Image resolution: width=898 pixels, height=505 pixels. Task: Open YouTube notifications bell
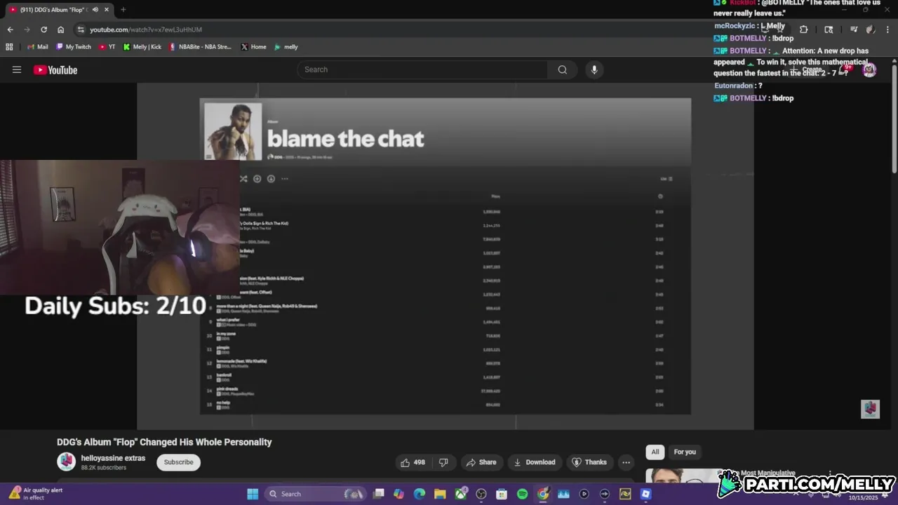(x=845, y=69)
